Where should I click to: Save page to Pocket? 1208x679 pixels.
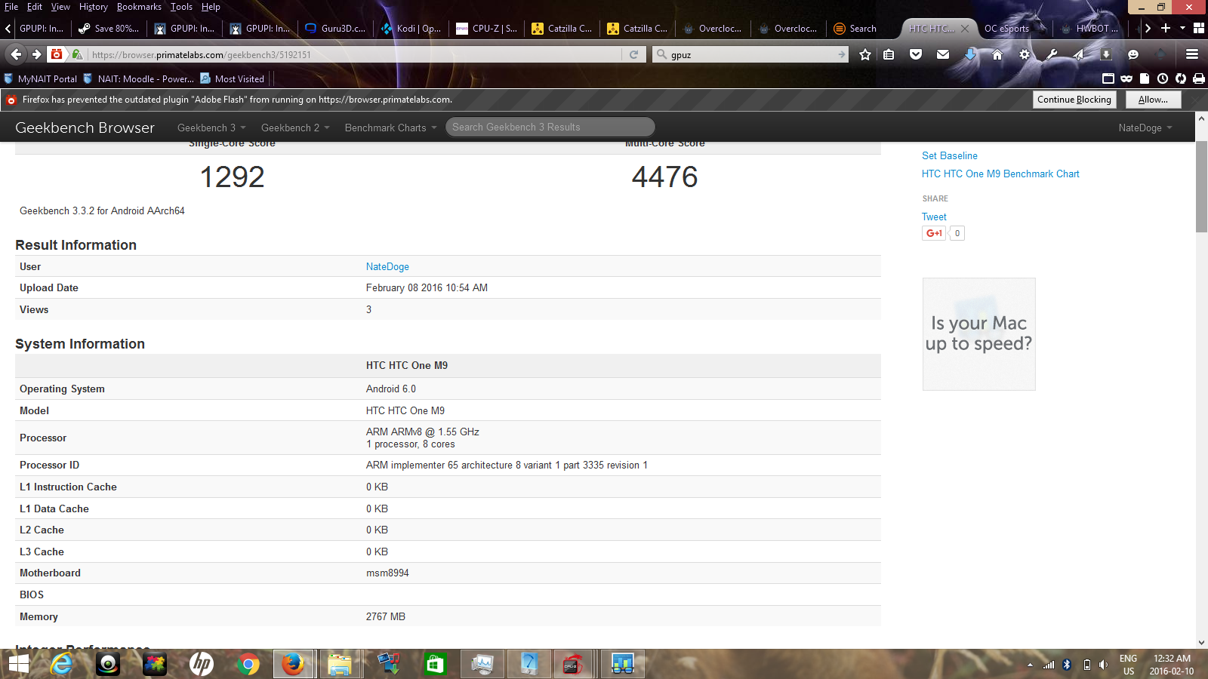916,54
